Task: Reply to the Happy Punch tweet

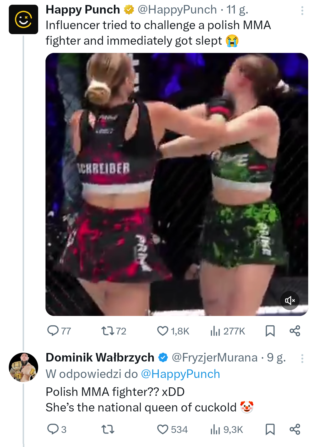Action: [x=53, y=331]
